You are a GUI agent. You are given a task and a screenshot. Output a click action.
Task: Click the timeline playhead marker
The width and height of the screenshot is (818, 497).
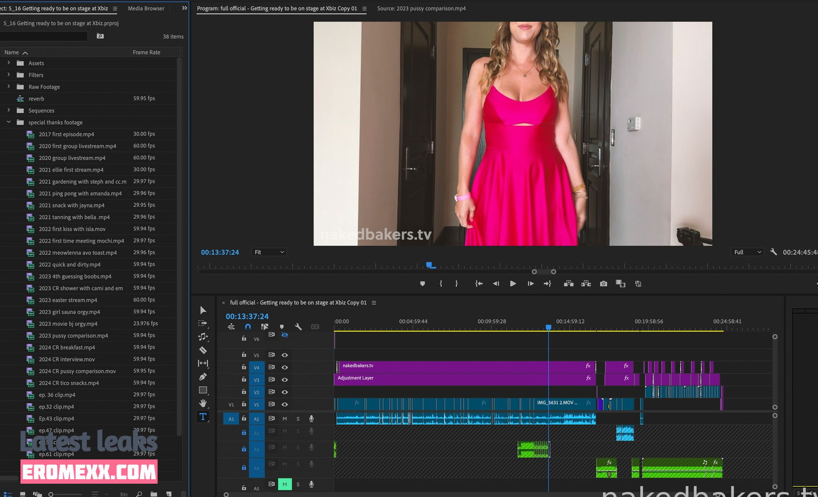tap(549, 327)
